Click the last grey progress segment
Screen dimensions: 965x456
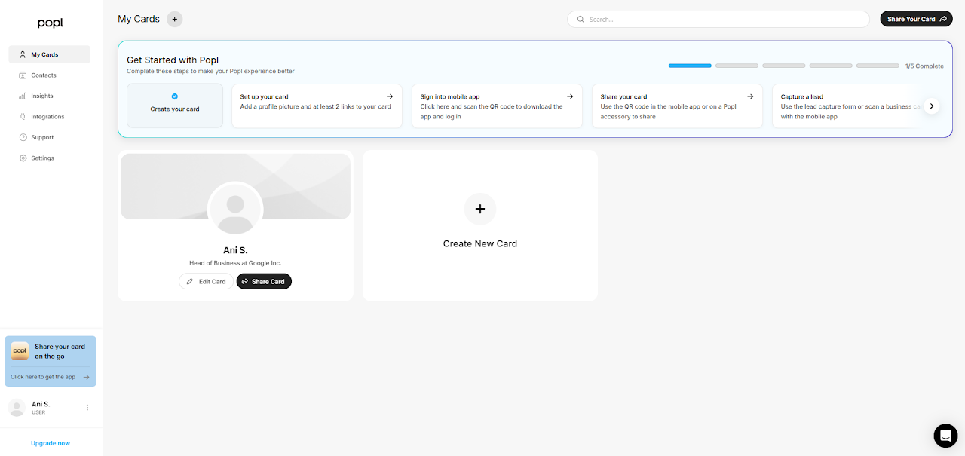click(x=878, y=66)
